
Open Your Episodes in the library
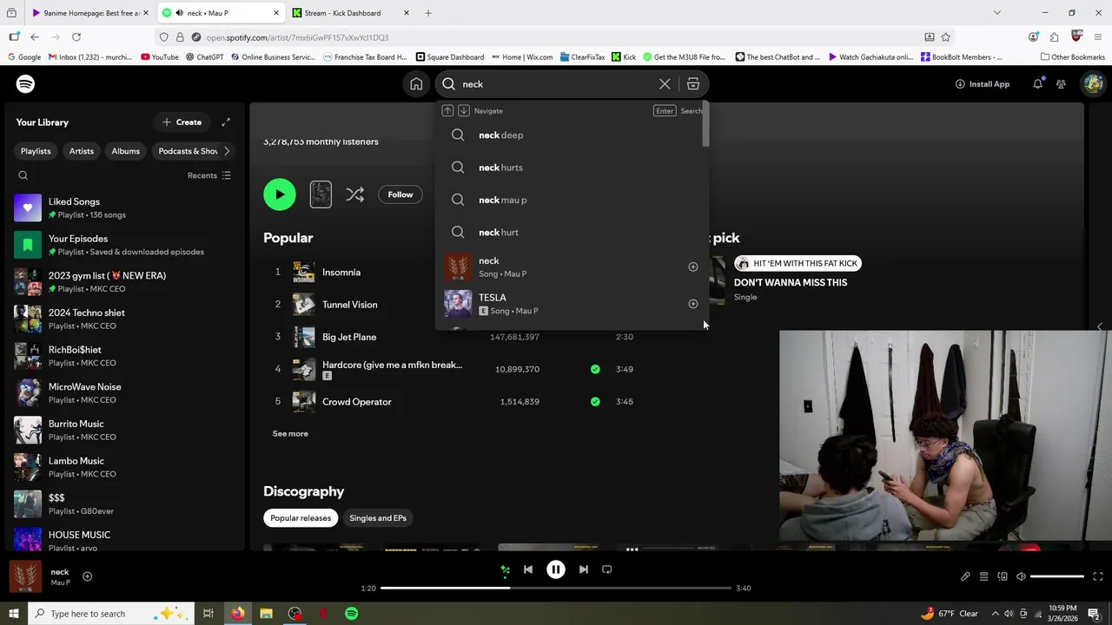pos(123,245)
